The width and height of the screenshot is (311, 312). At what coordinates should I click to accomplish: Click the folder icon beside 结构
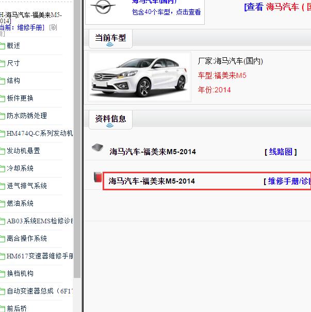coord(3,81)
